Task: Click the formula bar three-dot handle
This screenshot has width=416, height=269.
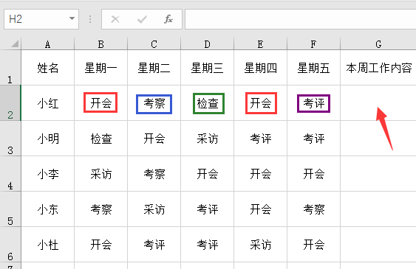Action: (x=90, y=19)
